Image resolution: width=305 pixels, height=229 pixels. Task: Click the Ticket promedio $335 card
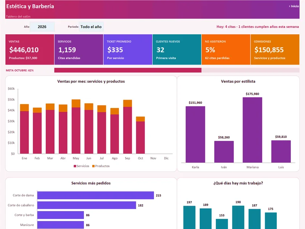point(128,50)
